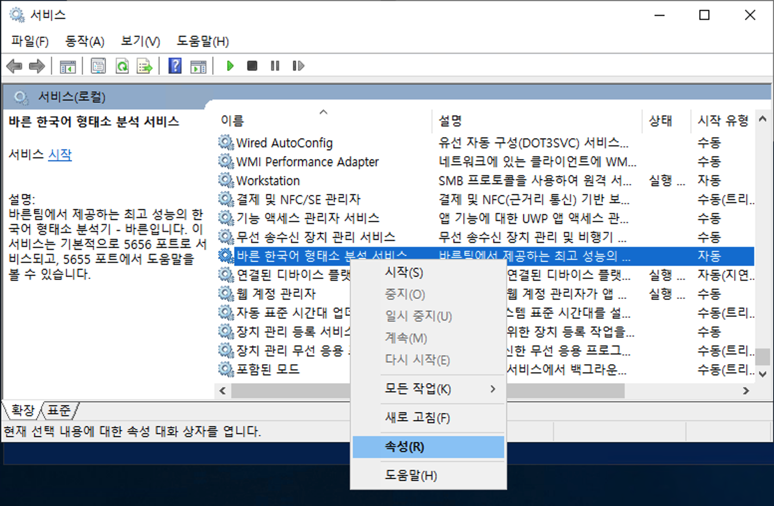
Task: Refresh the view with the refresh toolbar icon
Action: click(x=122, y=66)
